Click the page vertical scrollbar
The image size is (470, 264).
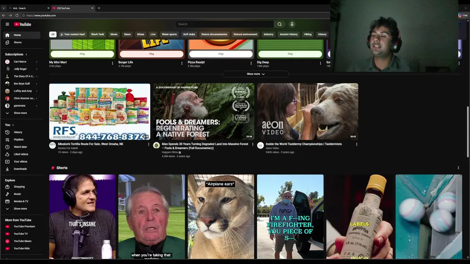[468, 132]
